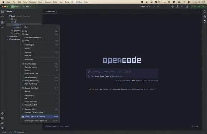
Task: Open the Database tool window icon in right strip
Action: point(204,17)
